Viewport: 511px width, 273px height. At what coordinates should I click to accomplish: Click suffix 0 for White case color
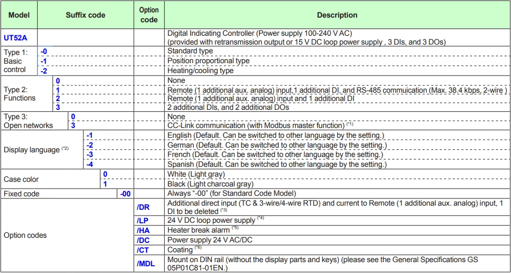tap(105, 174)
